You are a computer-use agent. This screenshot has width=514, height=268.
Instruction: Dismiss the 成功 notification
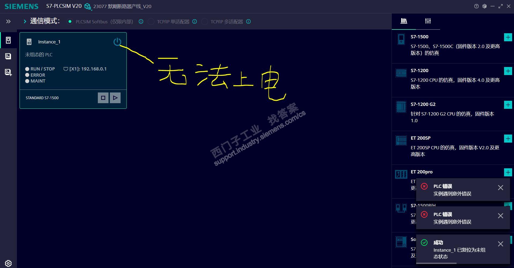(x=501, y=244)
